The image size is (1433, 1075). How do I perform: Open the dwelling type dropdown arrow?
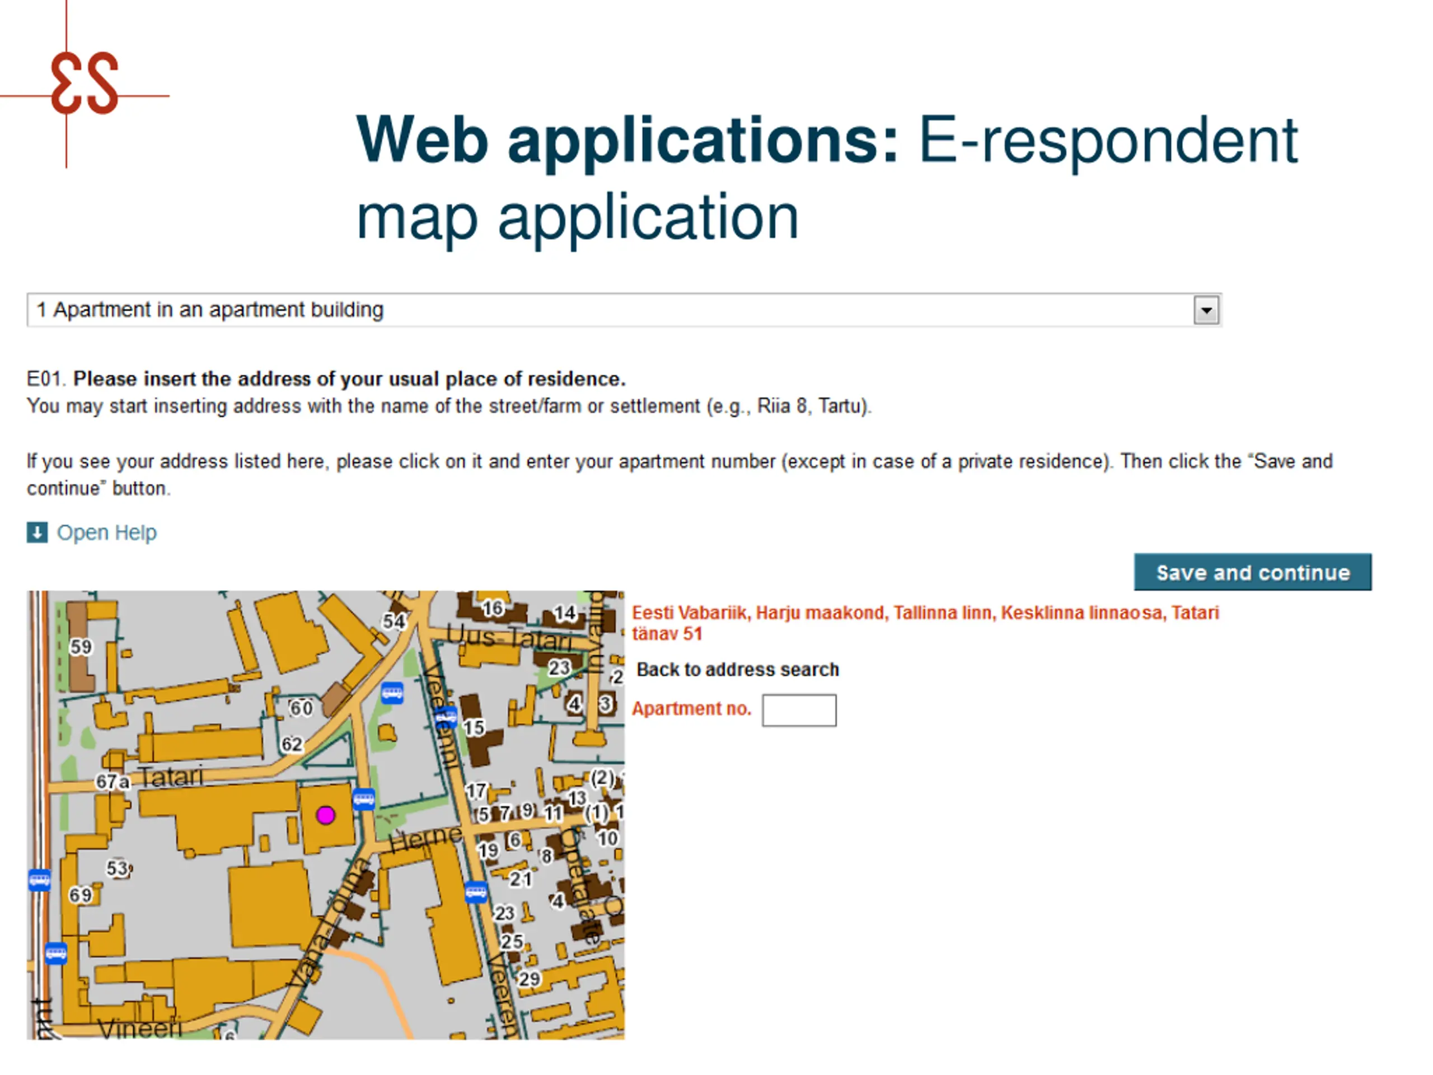[x=1206, y=310]
